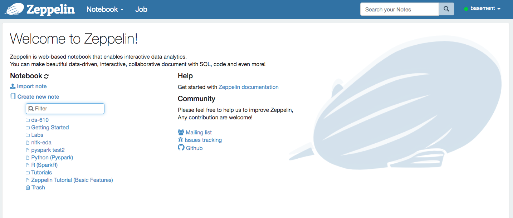Click the Mailing list people icon
513x218 pixels.
(181, 132)
